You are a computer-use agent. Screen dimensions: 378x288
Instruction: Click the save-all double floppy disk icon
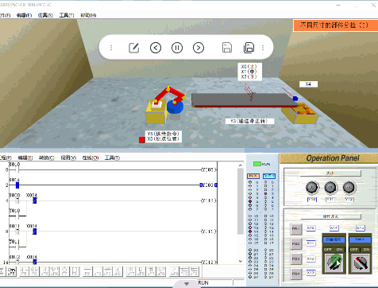pos(249,48)
